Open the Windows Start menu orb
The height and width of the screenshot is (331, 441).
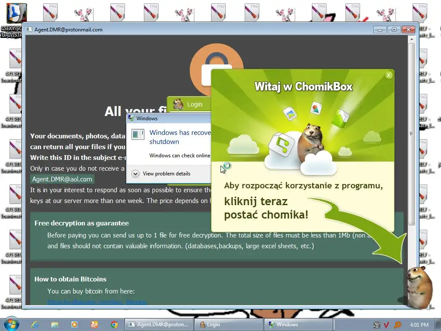pyautogui.click(x=12, y=324)
